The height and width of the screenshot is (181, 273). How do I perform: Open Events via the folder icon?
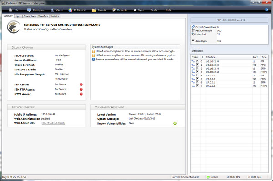click(x=94, y=10)
